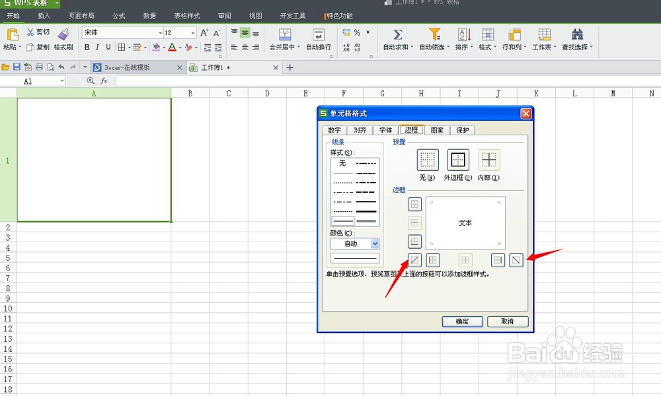Click the Auto Wrap (自动换行) icon

pos(319,34)
